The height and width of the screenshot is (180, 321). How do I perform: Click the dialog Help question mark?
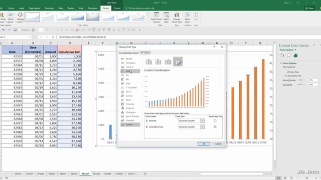coord(214,46)
